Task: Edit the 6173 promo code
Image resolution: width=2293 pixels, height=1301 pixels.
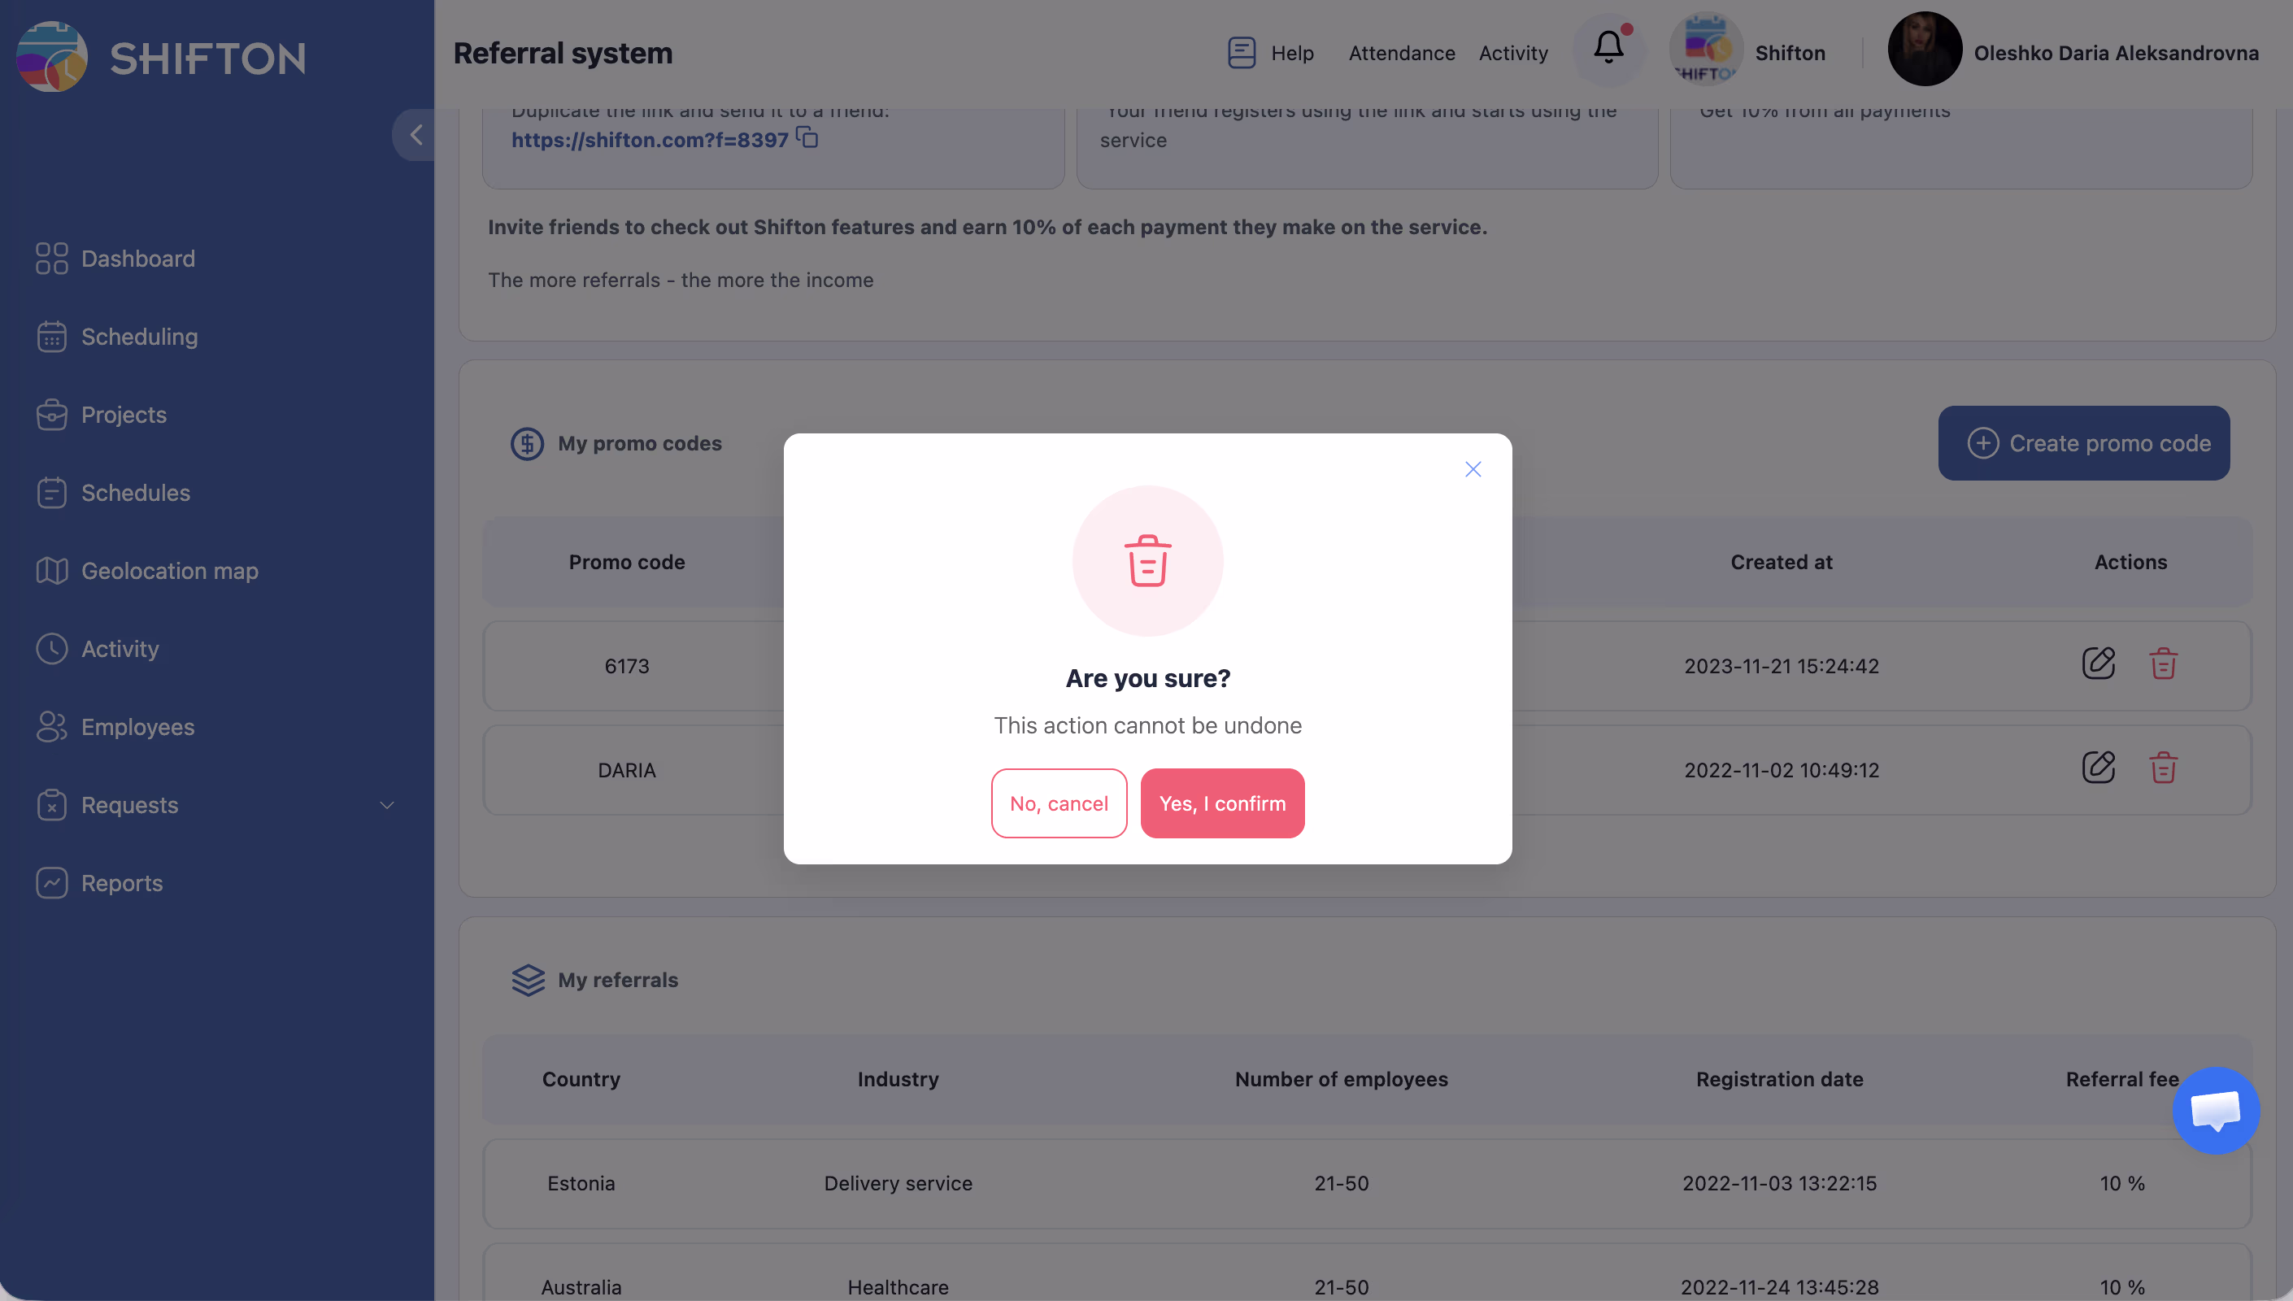Action: pos(2099,664)
